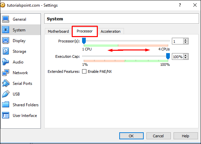Enable the PAE/NX checkbox
Viewport: 201px width, 144px height.
[x=84, y=71]
